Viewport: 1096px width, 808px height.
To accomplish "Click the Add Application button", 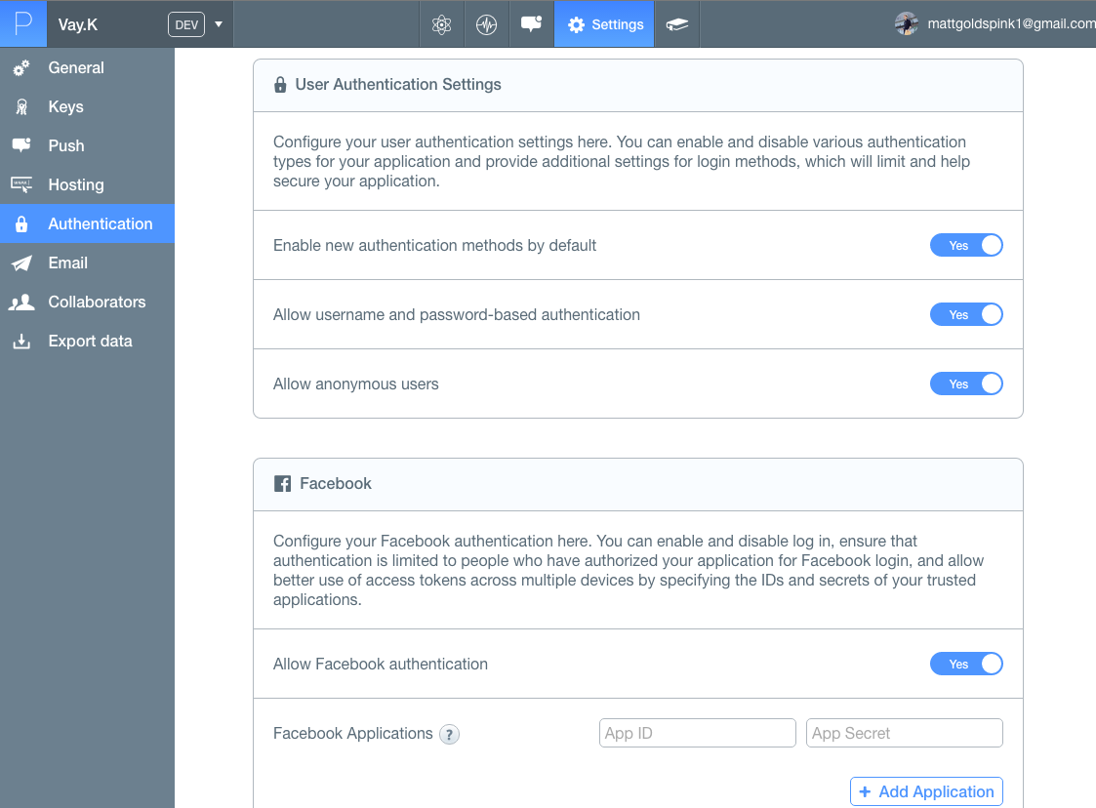I will 925,791.
